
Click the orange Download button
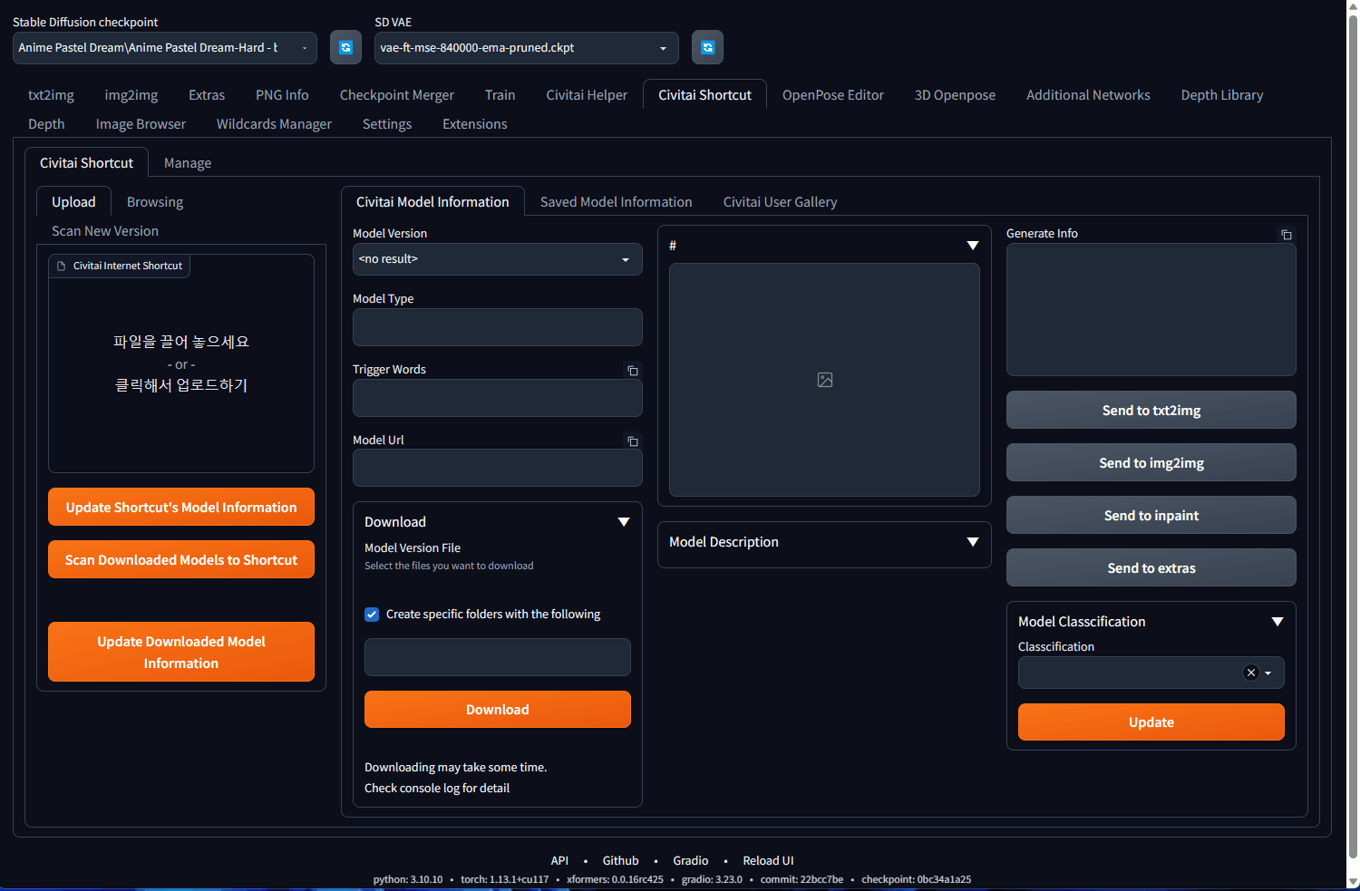coord(498,710)
